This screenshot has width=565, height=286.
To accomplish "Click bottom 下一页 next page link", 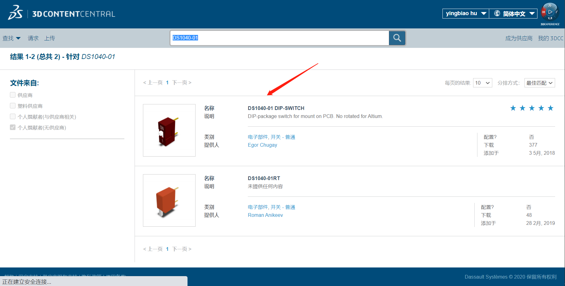I will click(182, 249).
